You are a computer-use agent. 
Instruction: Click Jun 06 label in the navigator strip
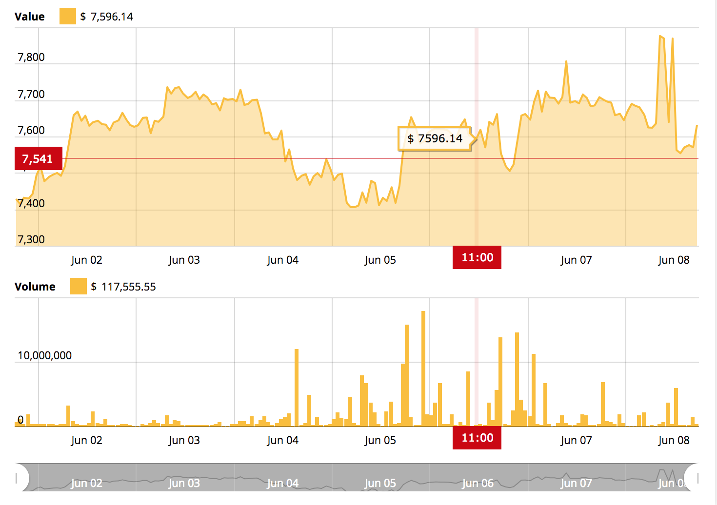(x=477, y=483)
